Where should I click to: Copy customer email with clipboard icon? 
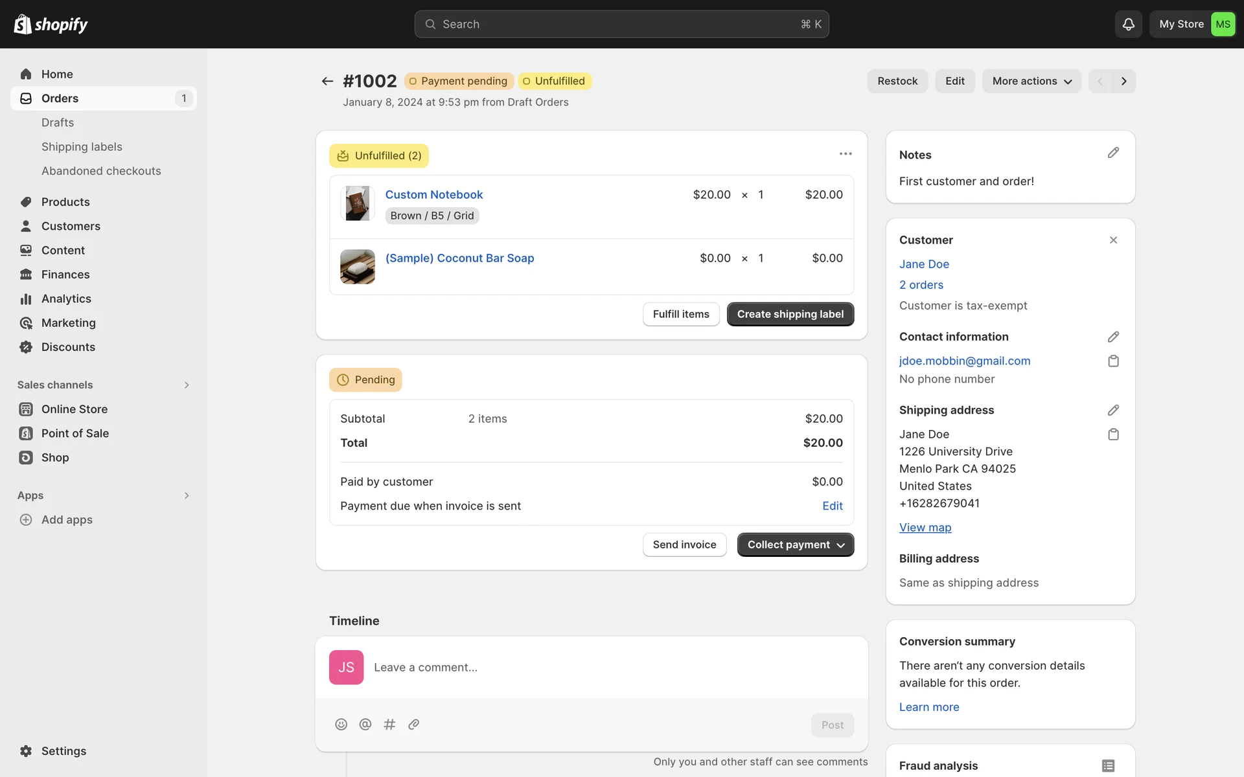coord(1113,361)
